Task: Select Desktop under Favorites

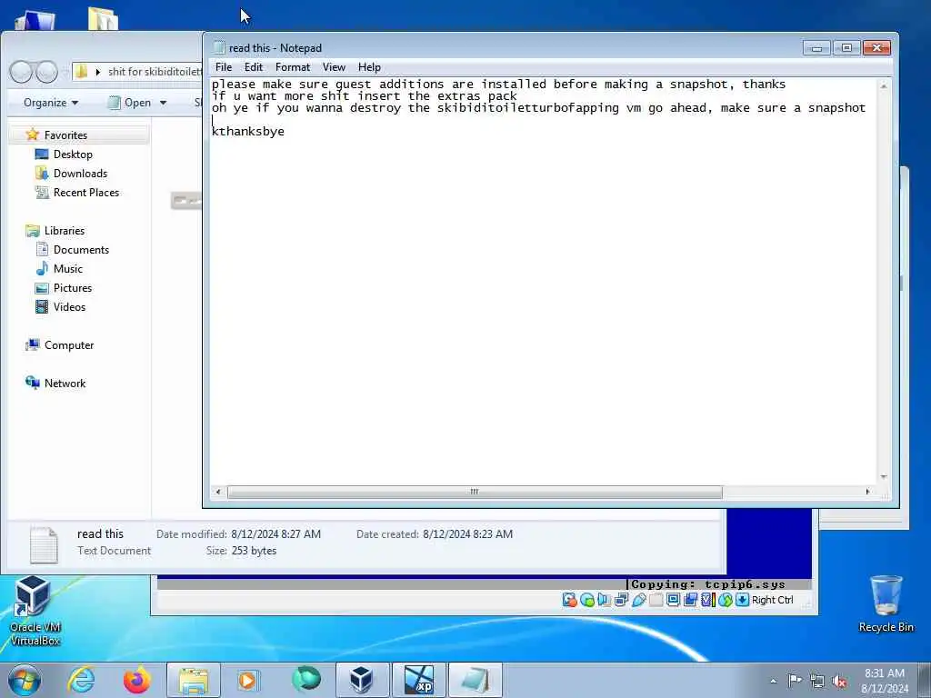Action: click(73, 155)
